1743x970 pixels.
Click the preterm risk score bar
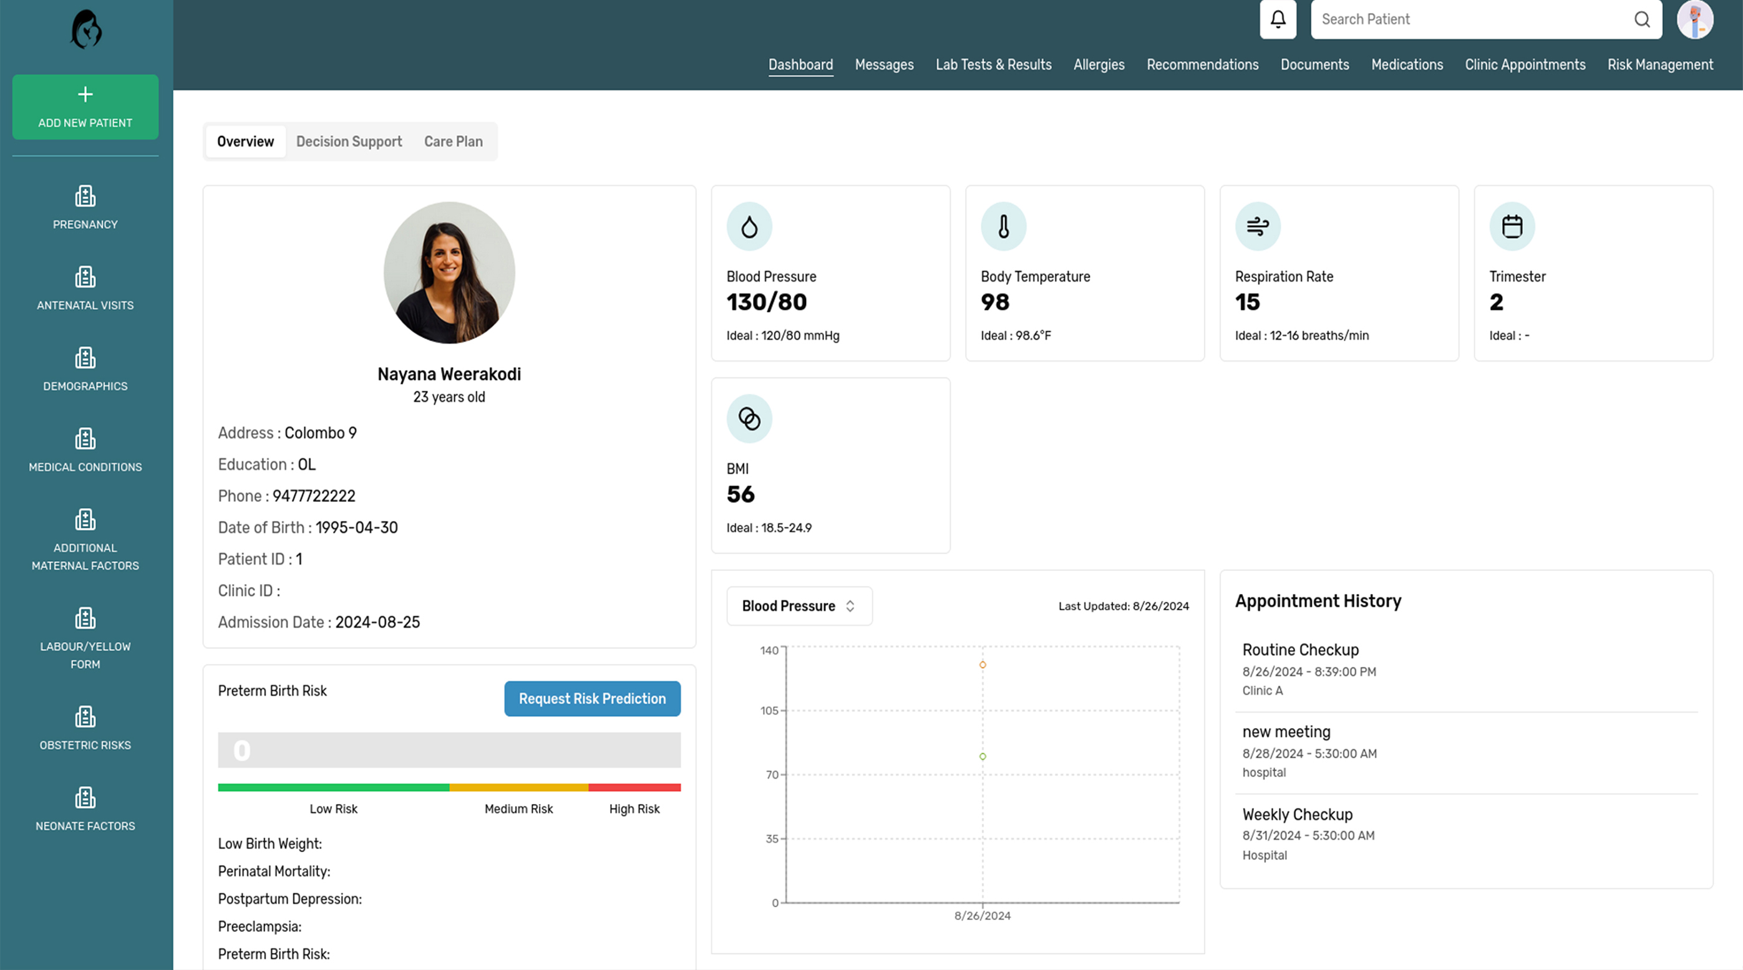449,751
